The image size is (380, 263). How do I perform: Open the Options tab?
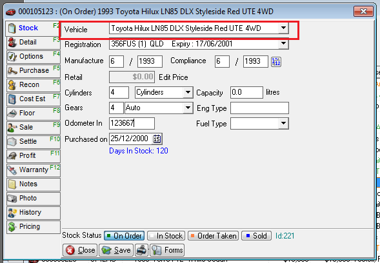coord(33,57)
